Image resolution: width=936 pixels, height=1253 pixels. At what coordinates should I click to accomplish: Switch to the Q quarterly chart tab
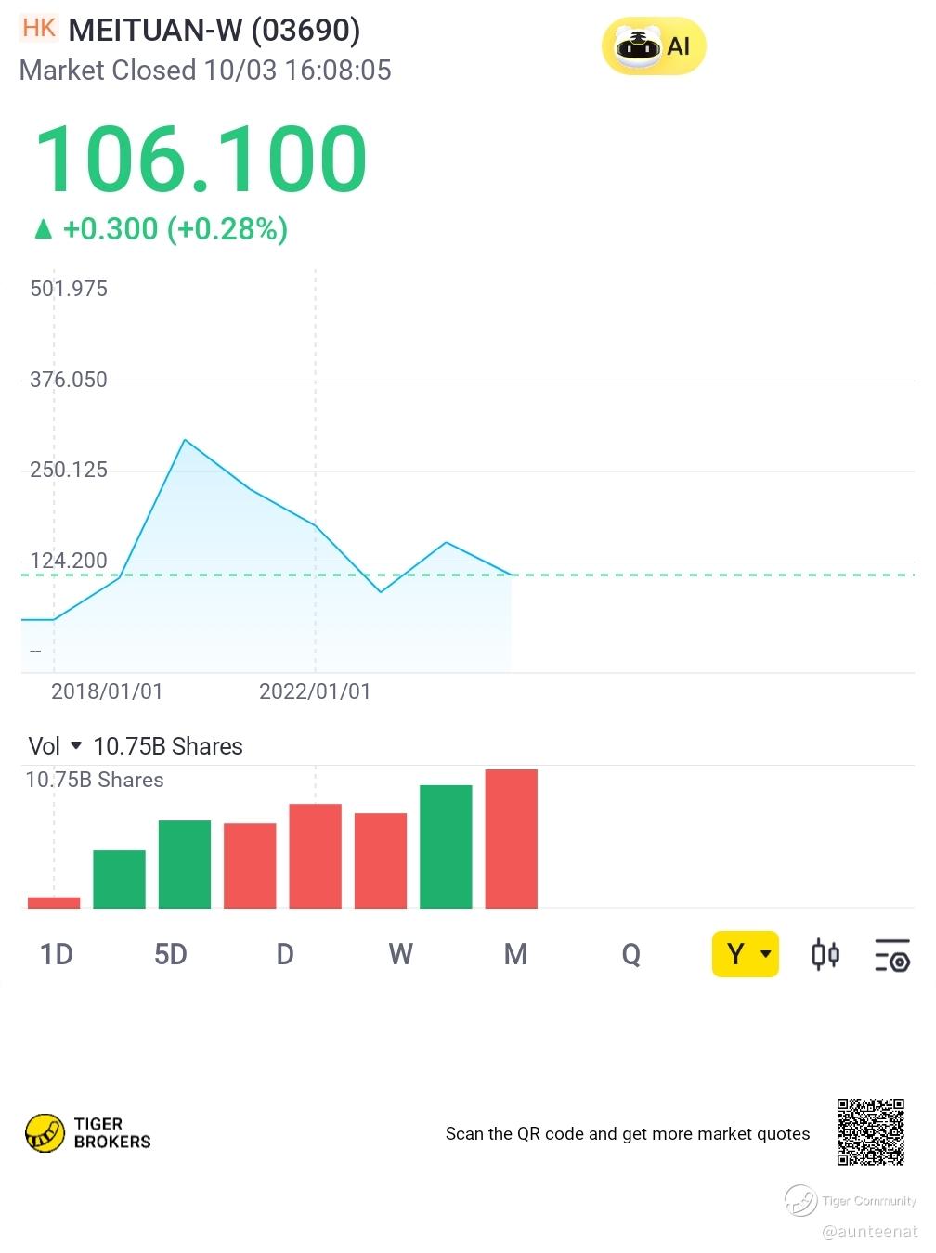coord(630,954)
